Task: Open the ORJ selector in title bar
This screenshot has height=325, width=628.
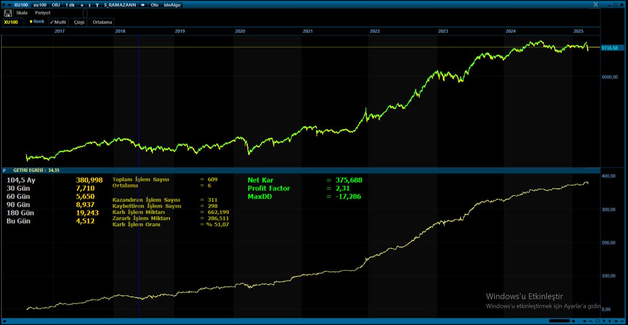Action: click(55, 5)
